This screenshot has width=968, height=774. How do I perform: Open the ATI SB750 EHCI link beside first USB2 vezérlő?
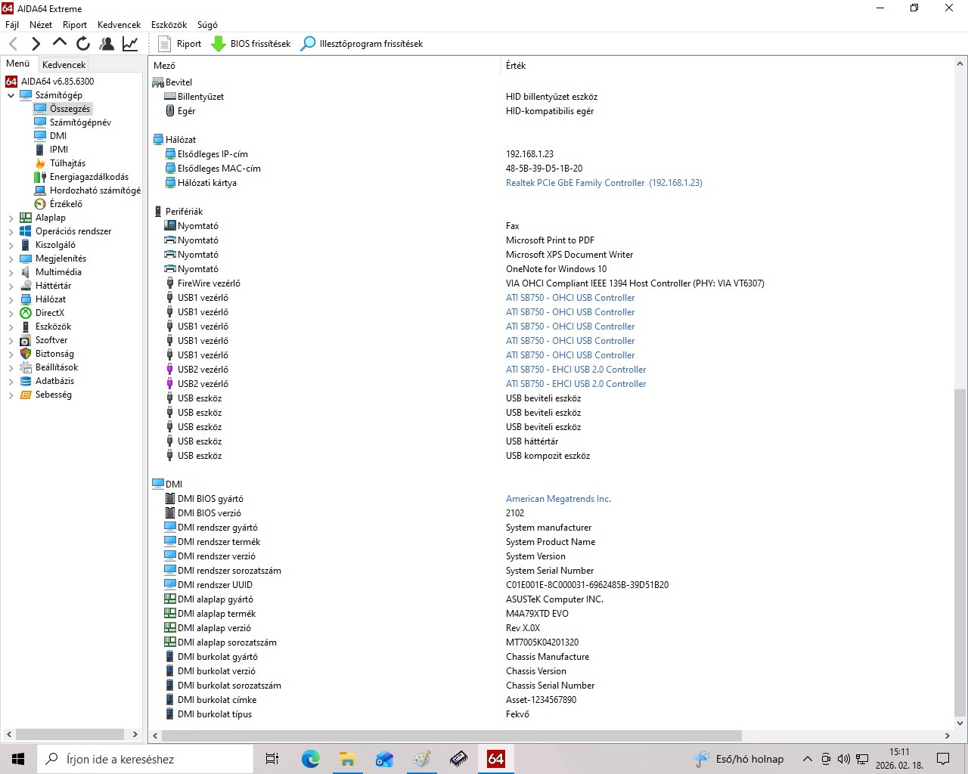576,370
